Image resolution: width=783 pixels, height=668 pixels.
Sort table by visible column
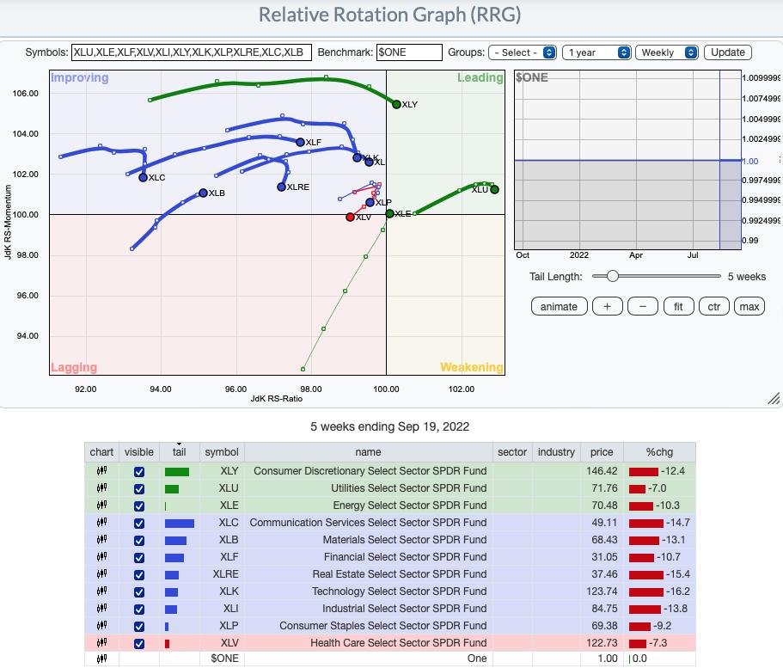click(139, 451)
